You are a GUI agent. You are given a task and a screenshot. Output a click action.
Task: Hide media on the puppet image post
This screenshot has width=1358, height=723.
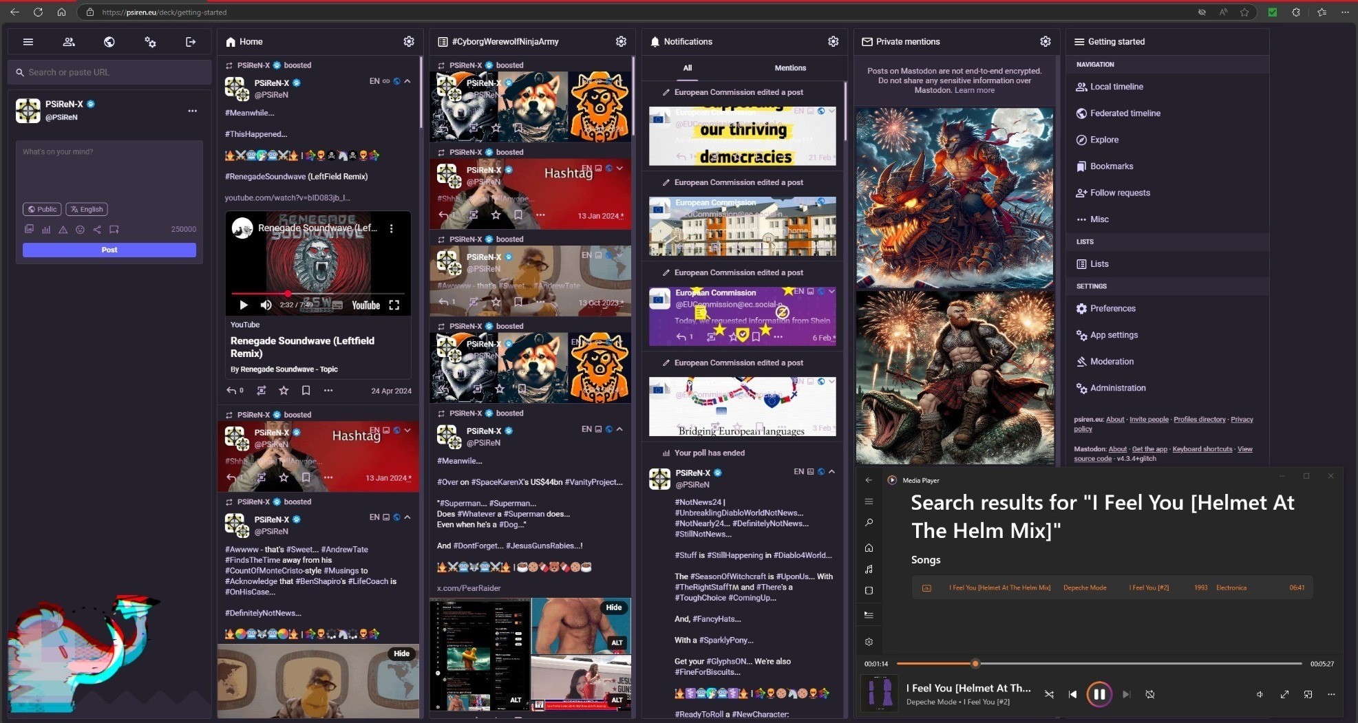(402, 654)
